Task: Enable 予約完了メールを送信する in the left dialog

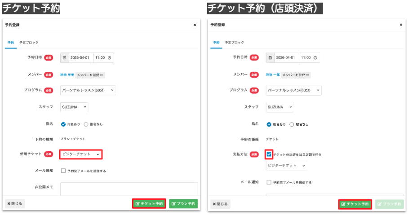Action: coord(63,171)
